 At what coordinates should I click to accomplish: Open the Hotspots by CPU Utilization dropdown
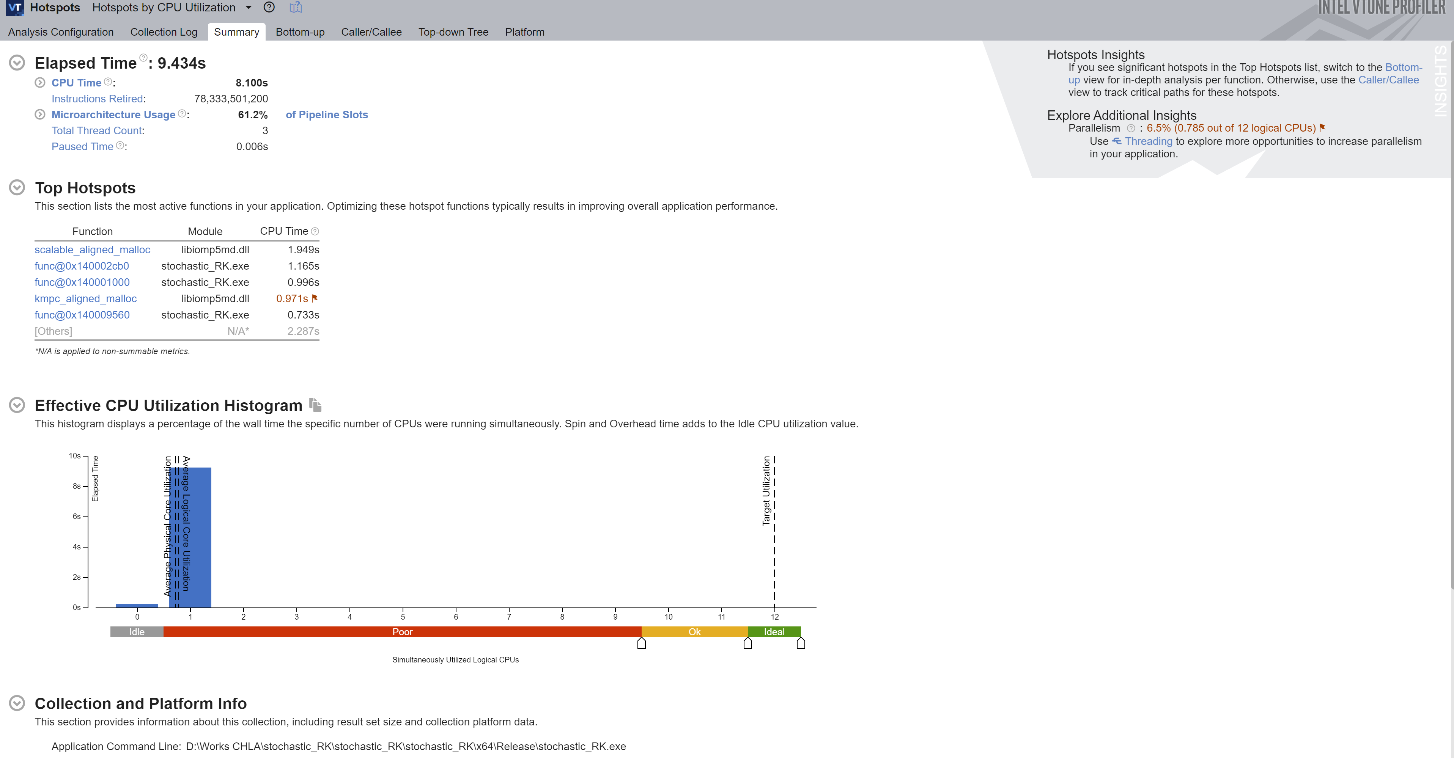point(249,7)
